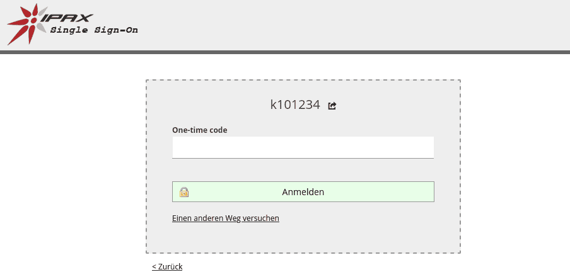Image resolution: width=570 pixels, height=277 pixels.
Task: Click the dark gray divider below header
Action: click(x=285, y=52)
